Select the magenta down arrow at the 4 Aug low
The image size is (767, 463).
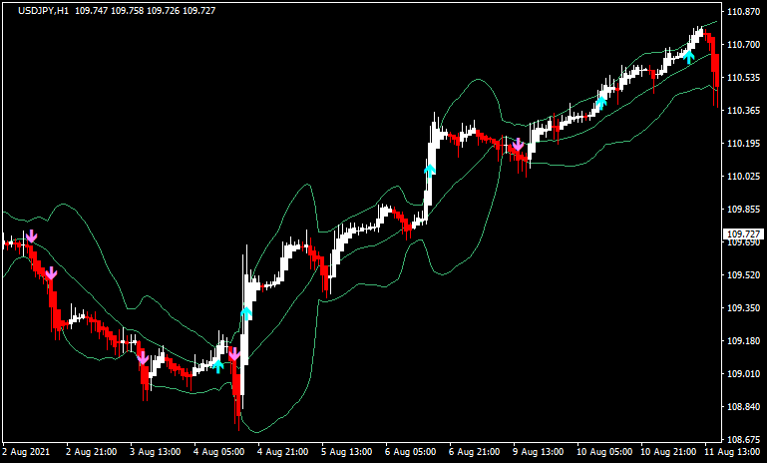(x=234, y=354)
